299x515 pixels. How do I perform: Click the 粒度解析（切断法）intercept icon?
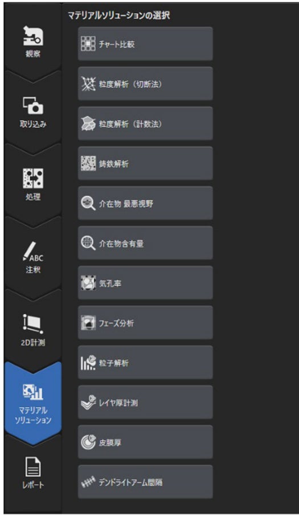(x=88, y=84)
